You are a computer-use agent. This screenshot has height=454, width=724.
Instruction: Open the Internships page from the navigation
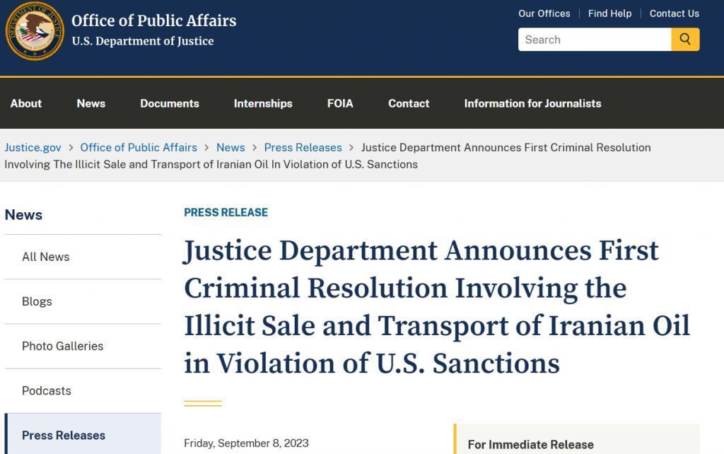(262, 103)
